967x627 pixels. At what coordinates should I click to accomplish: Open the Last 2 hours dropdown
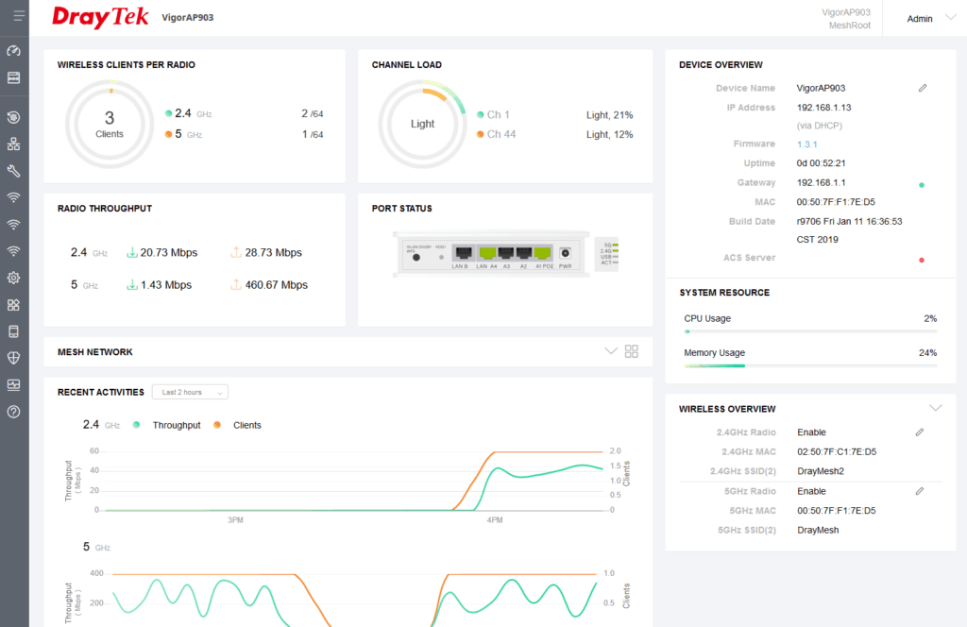(190, 392)
